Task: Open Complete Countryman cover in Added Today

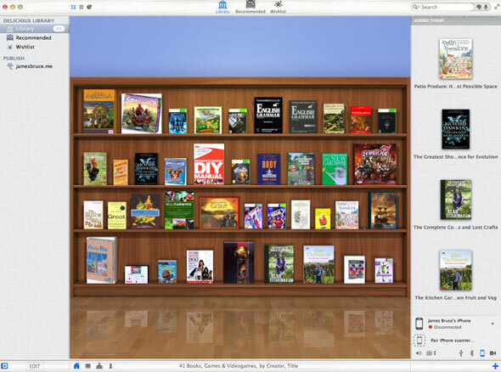Action: click(456, 200)
